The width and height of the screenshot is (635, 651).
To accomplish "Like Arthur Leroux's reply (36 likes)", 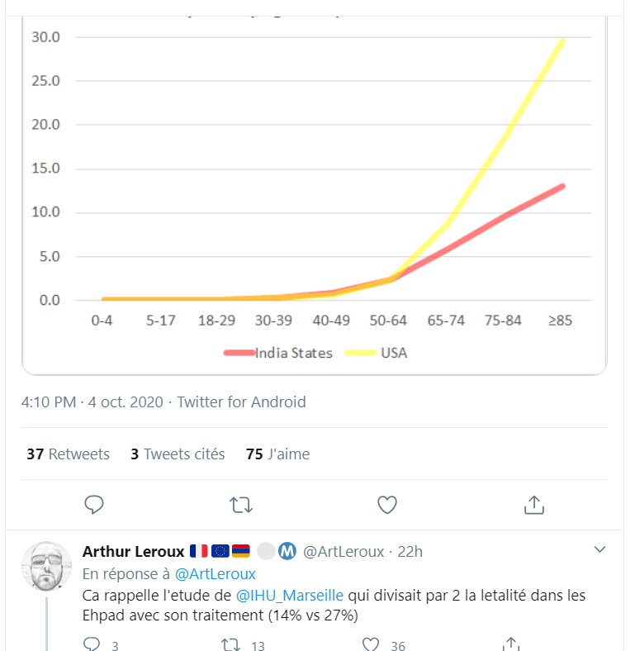I will (x=371, y=644).
